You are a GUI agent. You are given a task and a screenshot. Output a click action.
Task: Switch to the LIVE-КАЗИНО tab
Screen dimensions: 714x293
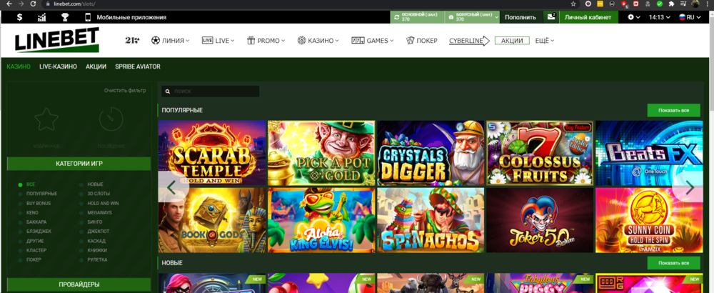tap(58, 66)
